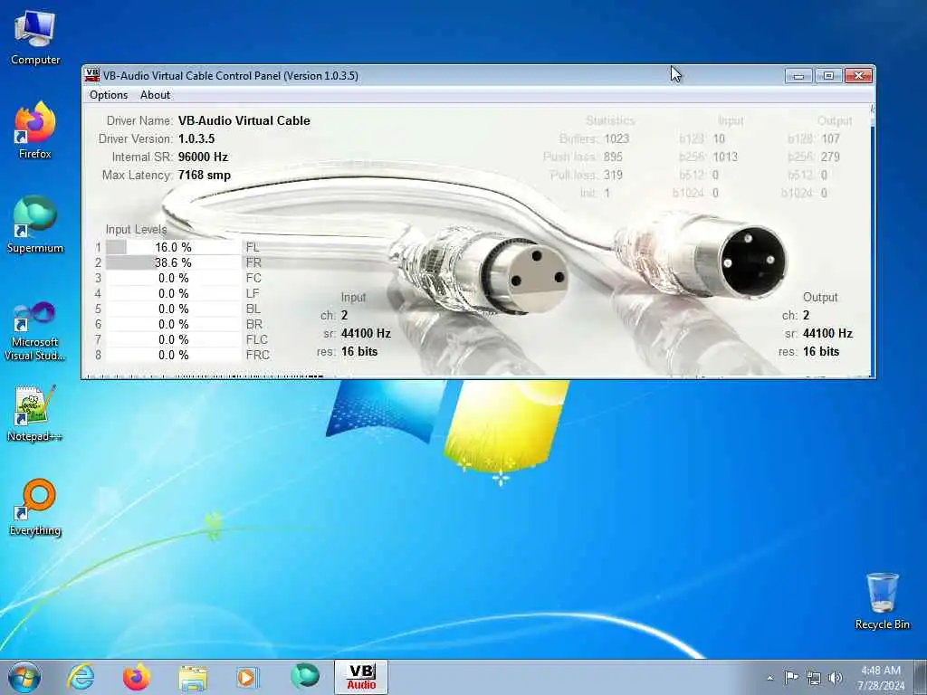Click the VB-Audio title bar icon

click(91, 75)
